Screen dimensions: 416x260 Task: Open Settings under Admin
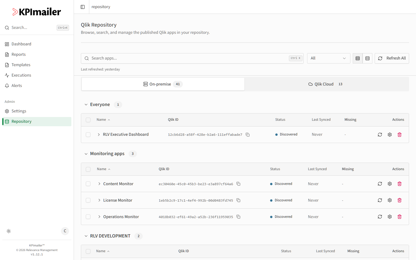[37, 111]
